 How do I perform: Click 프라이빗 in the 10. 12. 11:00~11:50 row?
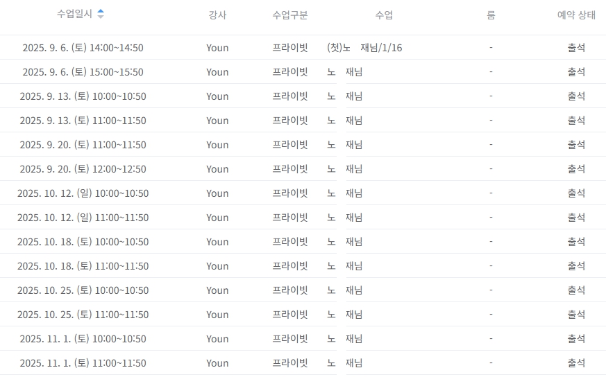click(x=290, y=218)
